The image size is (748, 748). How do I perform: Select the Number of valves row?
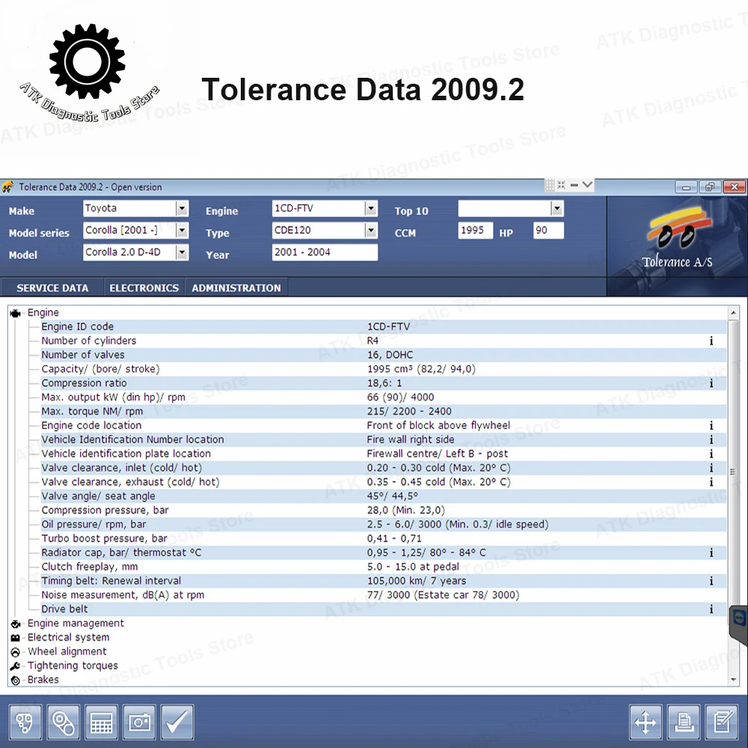[x=384, y=355]
